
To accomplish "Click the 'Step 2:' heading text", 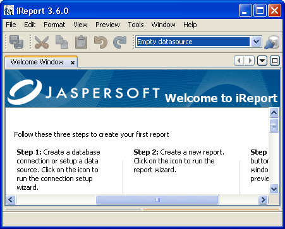I will pyautogui.click(x=146, y=152).
